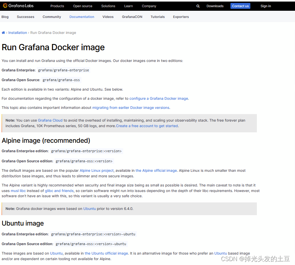Viewport: 295px width, 265px height.
Task: Click the Alpine image (recommended) heading
Action: pos(46,141)
